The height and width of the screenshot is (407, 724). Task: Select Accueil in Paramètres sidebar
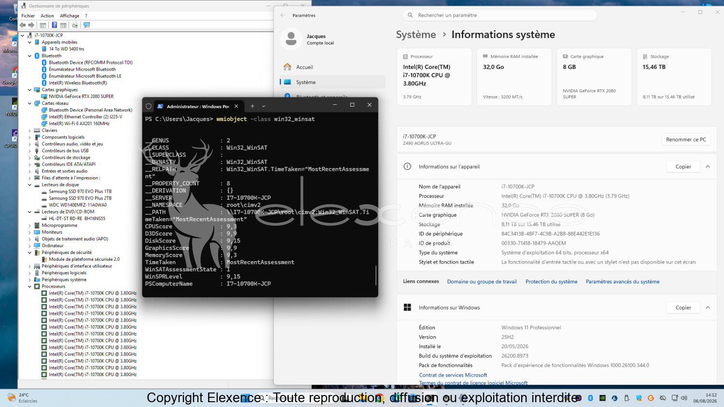(332, 67)
